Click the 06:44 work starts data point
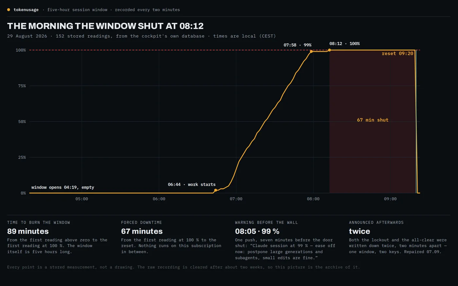Viewport: 458px width, 286px height. click(216, 190)
